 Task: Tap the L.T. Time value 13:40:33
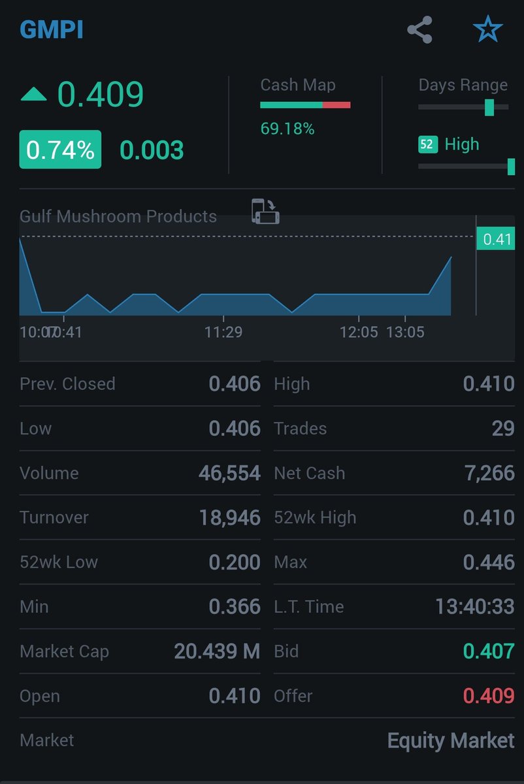click(475, 607)
